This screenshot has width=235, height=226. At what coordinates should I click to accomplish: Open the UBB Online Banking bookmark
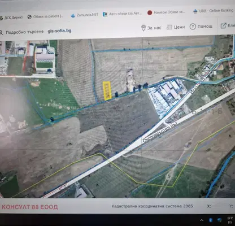point(214,11)
